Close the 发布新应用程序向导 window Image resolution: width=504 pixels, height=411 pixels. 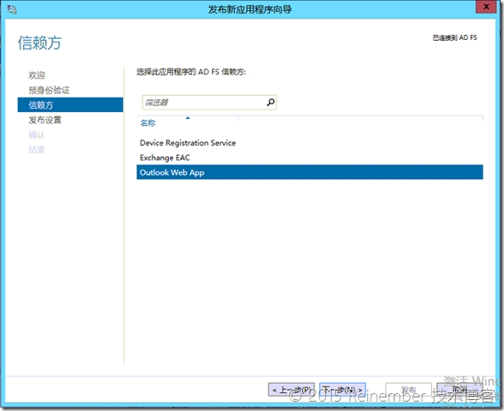486,7
